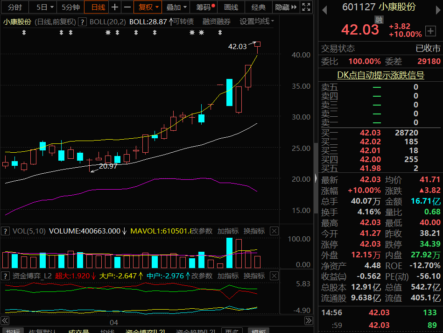The width and height of the screenshot is (443, 333).
Task: Open help for the VOL indicator
Action: 5,231
